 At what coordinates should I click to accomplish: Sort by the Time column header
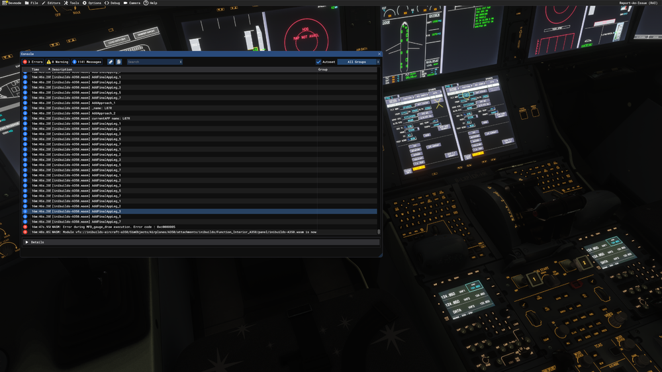(36, 69)
